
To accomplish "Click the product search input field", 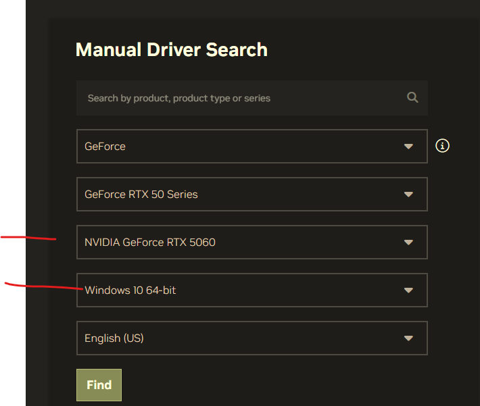I will click(252, 98).
